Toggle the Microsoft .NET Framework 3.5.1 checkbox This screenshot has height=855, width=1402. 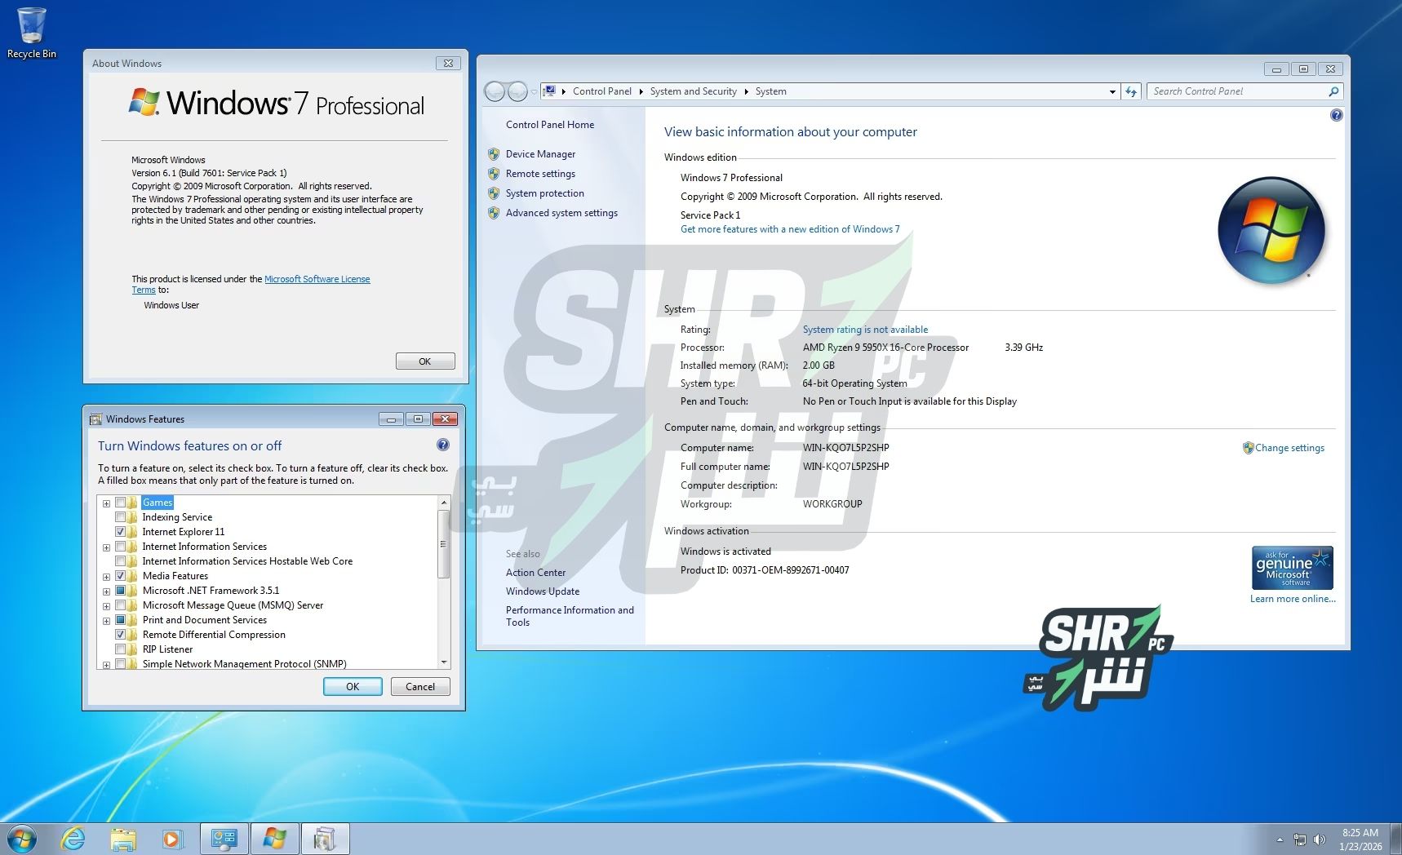point(120,591)
